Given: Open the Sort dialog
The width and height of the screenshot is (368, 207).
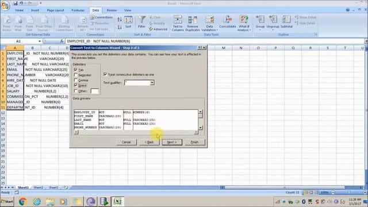Looking at the screenshot, I should tap(128, 22).
